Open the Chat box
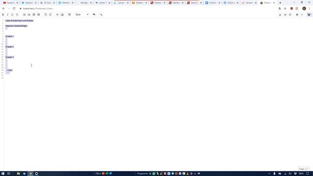313x176 pixels. 304,169
